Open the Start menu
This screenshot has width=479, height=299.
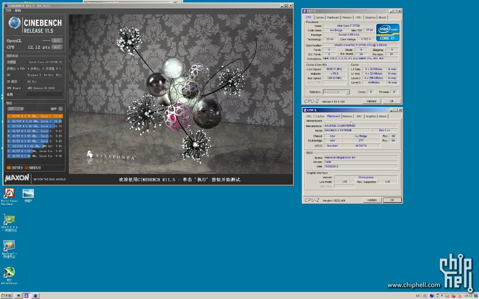coord(6,296)
